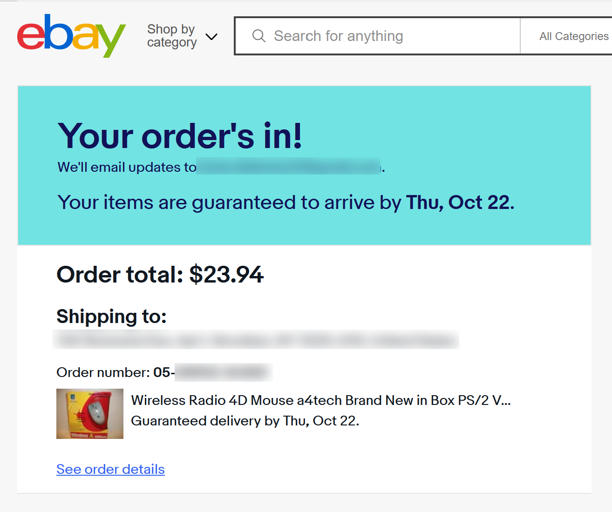Open the Wireless Radio 4D Mouse item title
Viewport: 612px width, 512px height.
coord(321,400)
